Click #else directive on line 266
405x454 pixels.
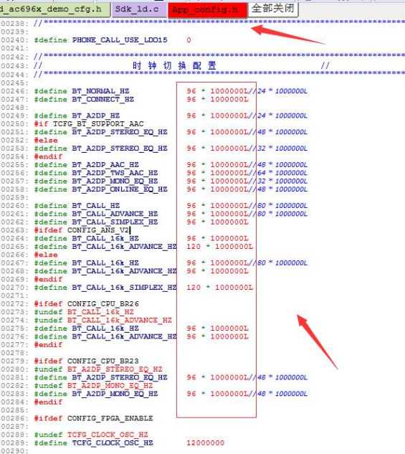click(46, 255)
